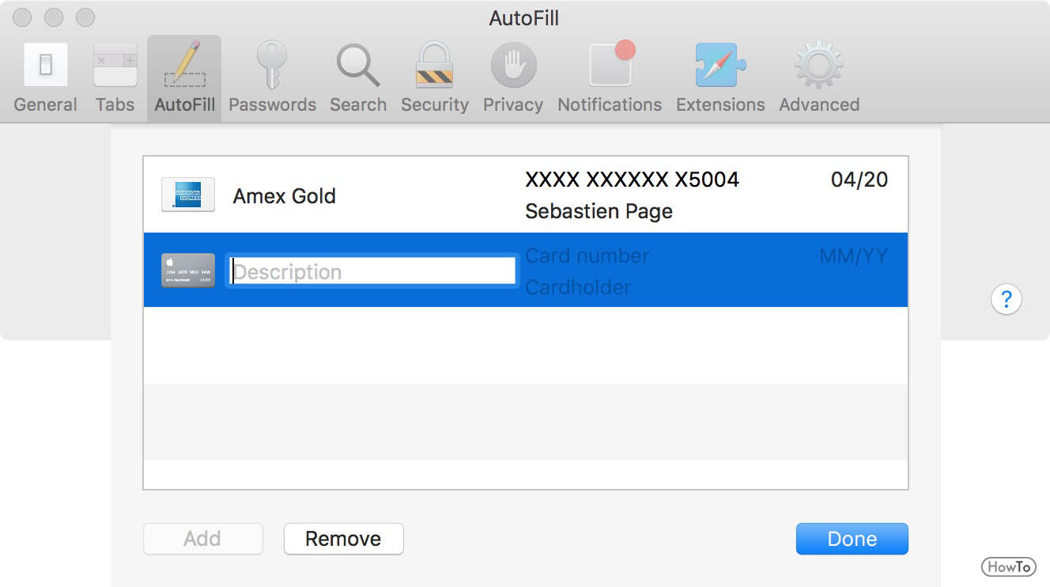Screen dimensions: 1050x587
Task: Open the General preferences pane
Action: click(x=46, y=78)
